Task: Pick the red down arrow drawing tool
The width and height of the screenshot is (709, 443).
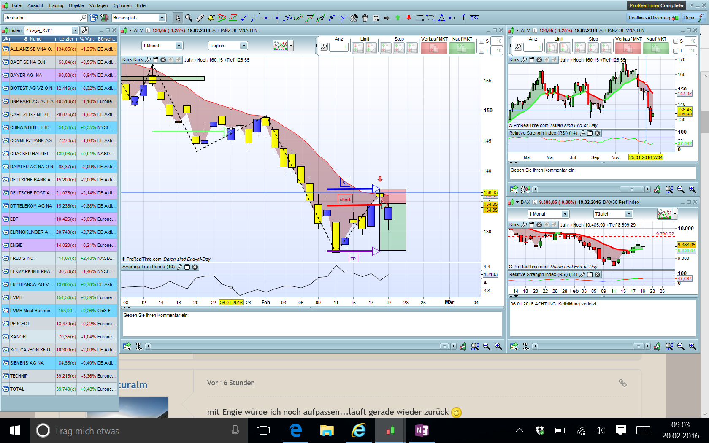Action: point(409,18)
